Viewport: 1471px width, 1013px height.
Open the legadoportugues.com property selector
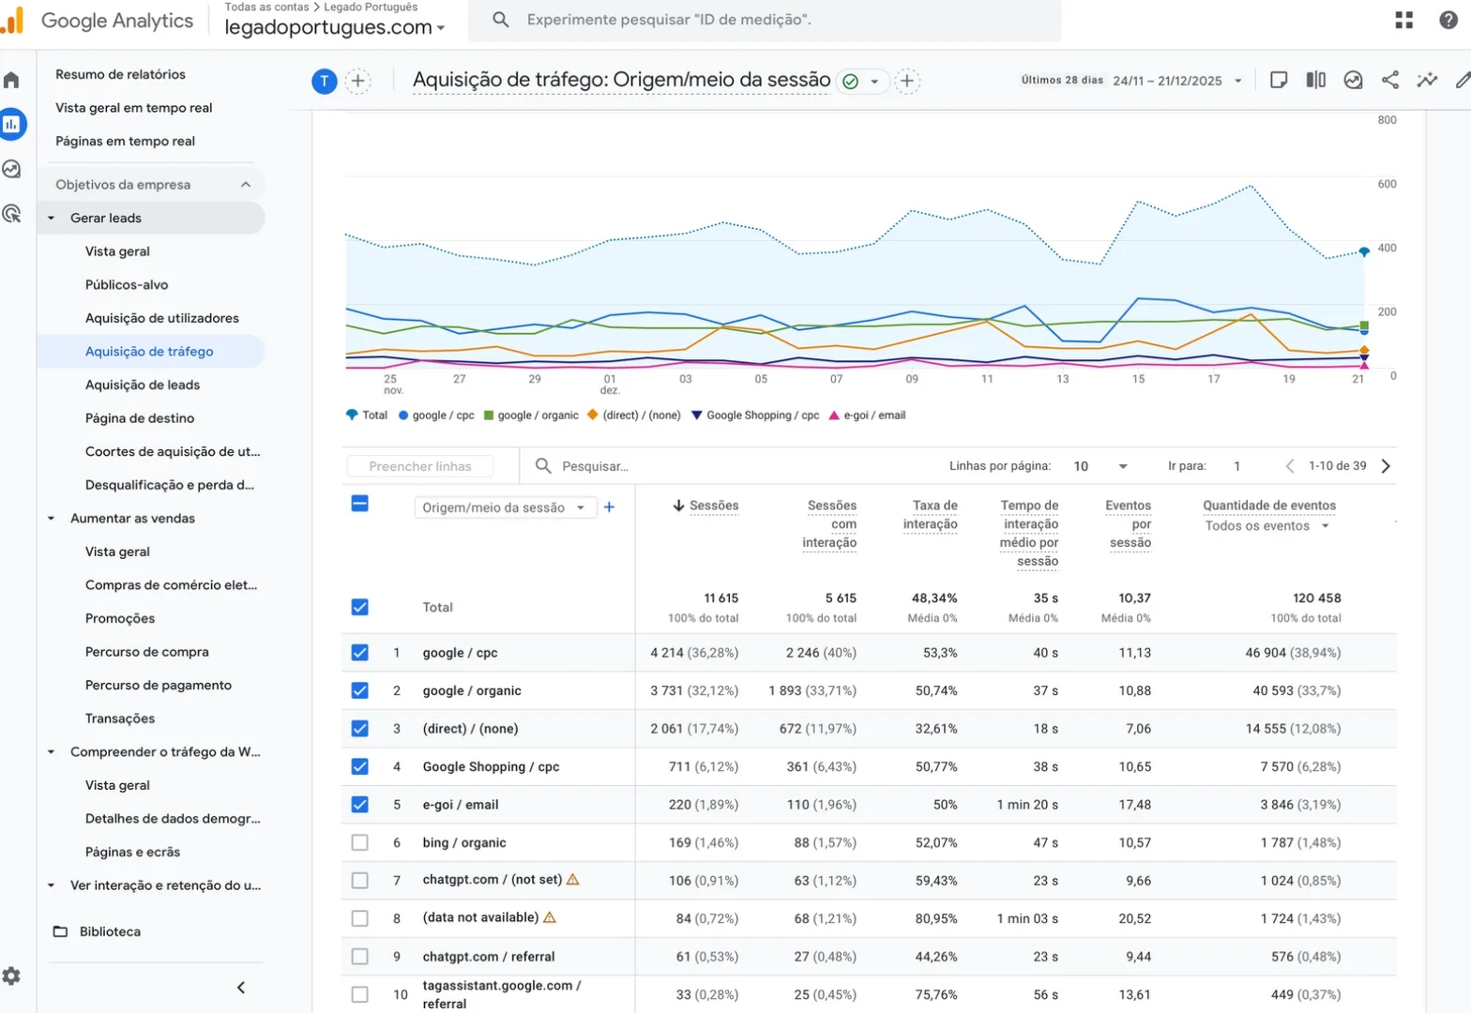point(335,27)
